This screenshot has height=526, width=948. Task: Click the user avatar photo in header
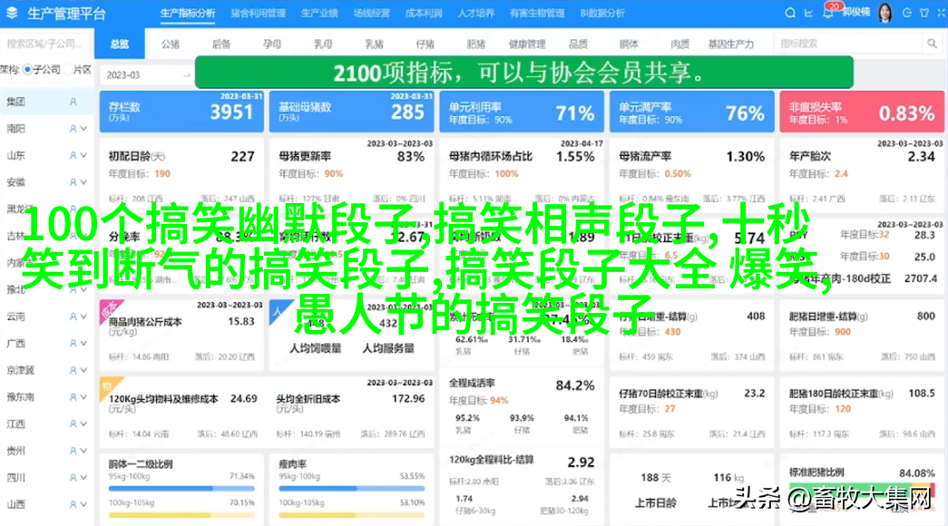(884, 14)
